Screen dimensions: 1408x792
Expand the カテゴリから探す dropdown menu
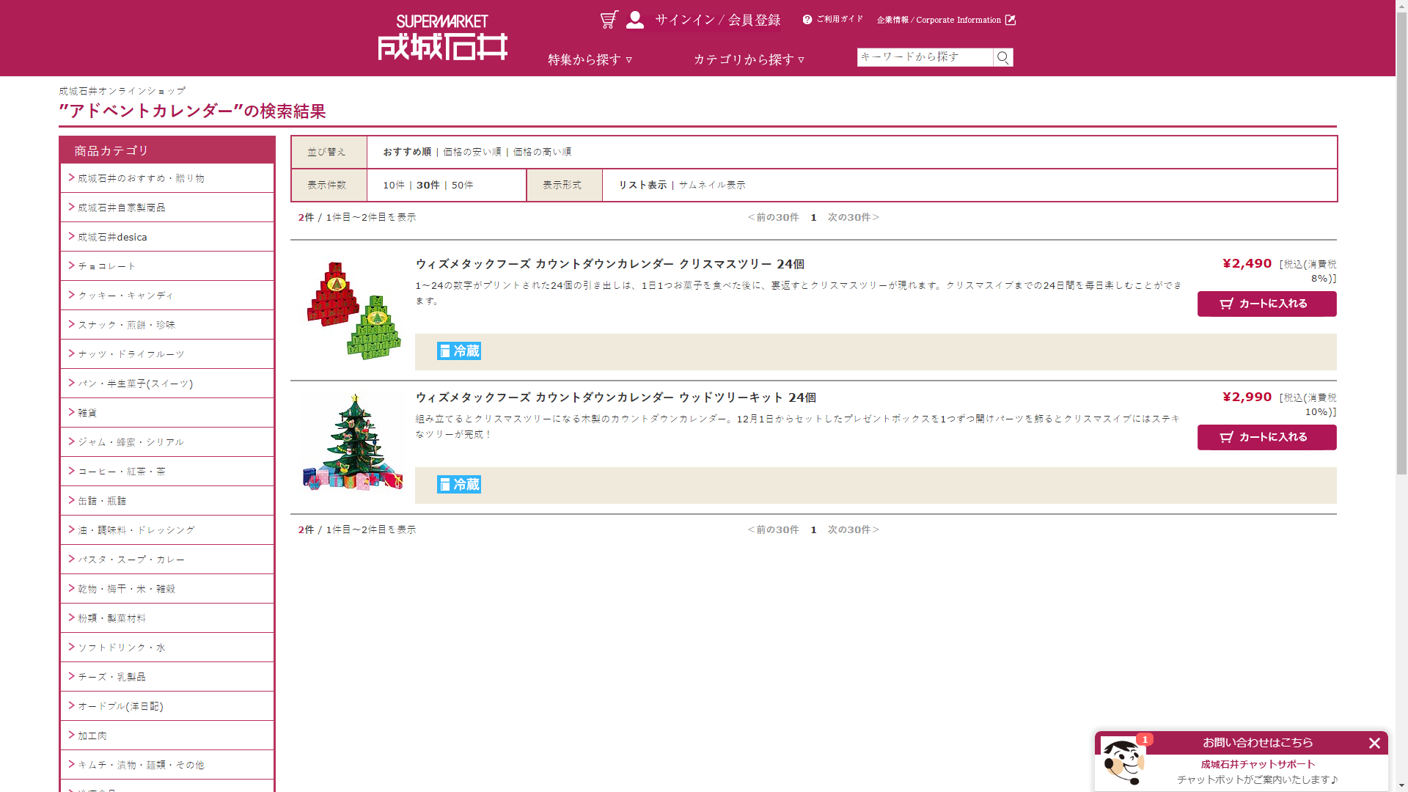coord(749,59)
